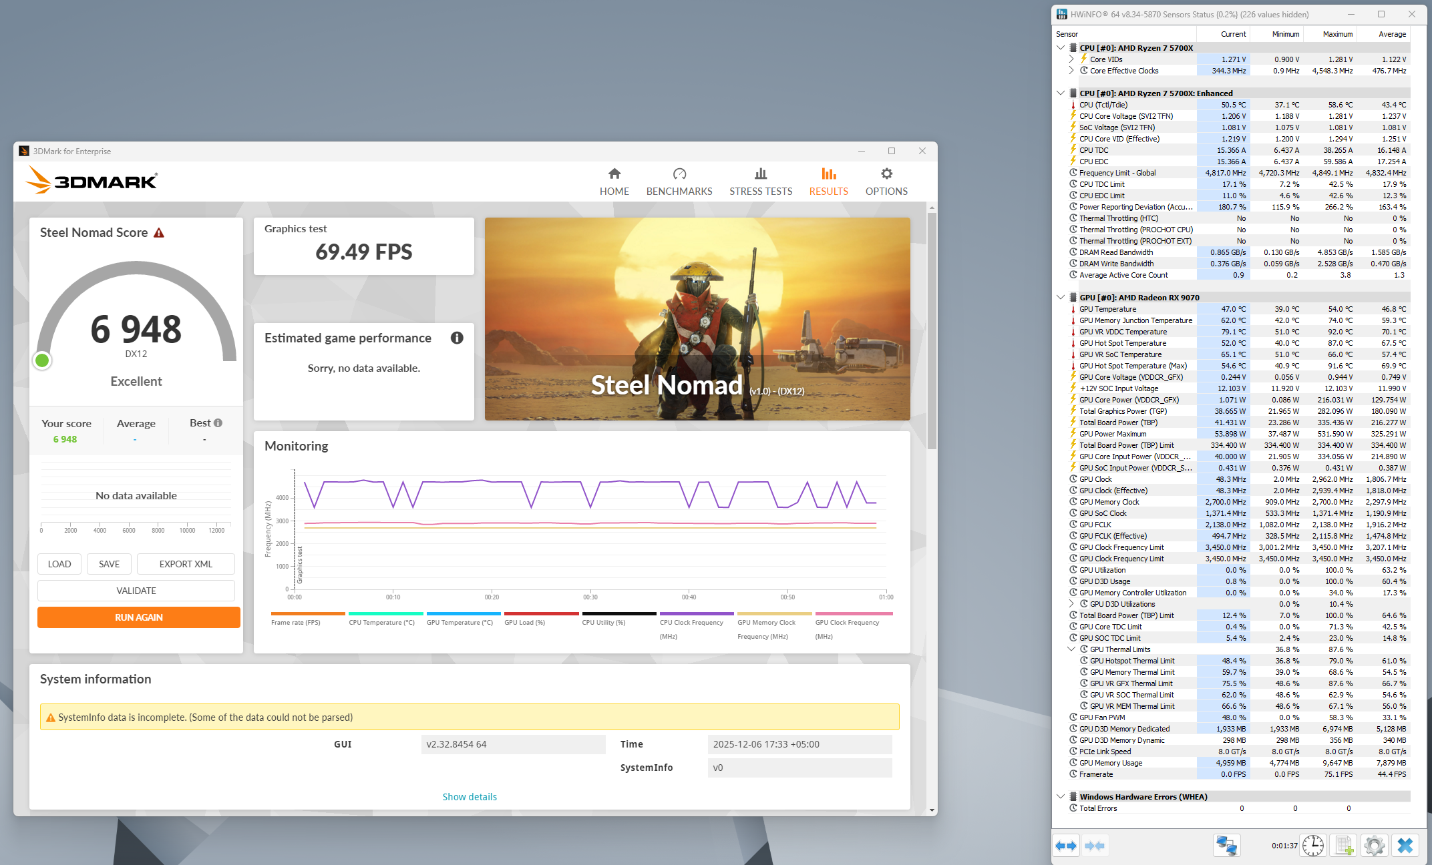Close sensors with blue X icon
1432x865 pixels.
(1405, 846)
